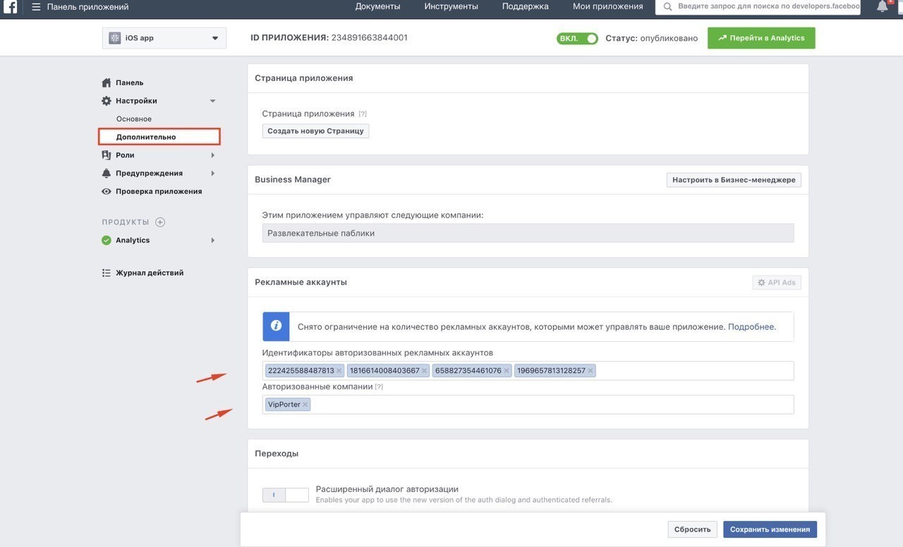Click the Analytics green check icon

(x=107, y=240)
